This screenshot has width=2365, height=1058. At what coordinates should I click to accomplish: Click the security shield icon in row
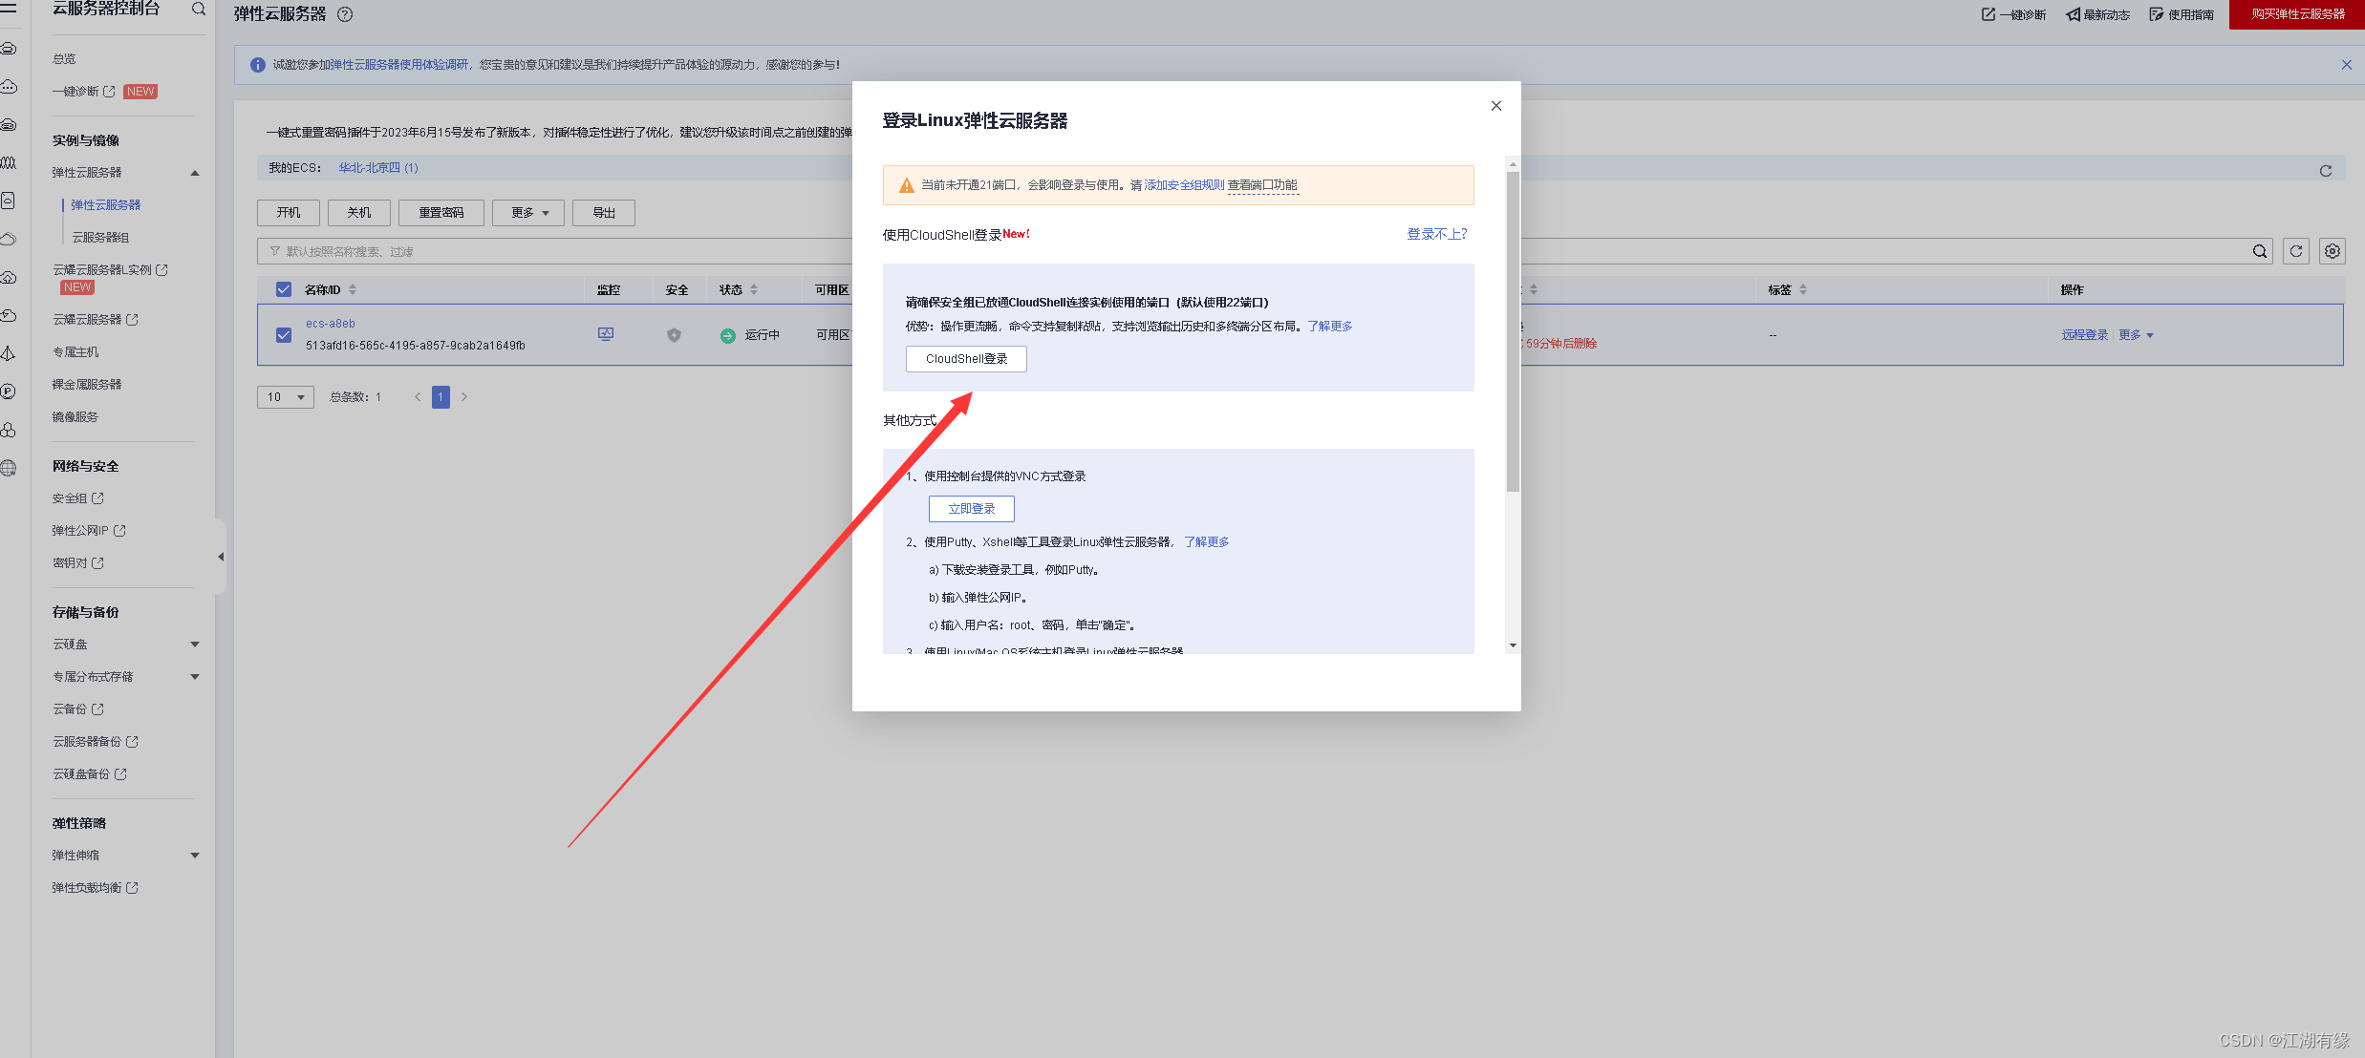[x=674, y=335]
